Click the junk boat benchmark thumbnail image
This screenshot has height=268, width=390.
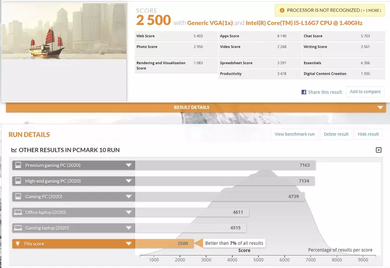click(x=64, y=31)
